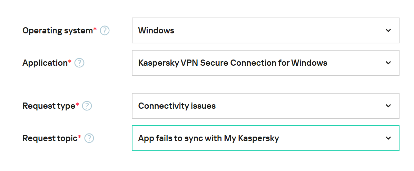
Task: Click the "Request topic" field label
Action: 50,138
